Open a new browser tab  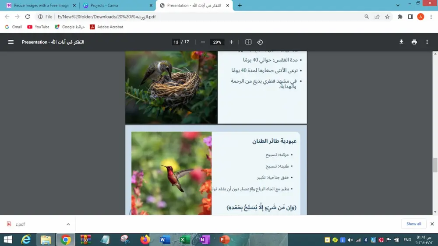coord(240,5)
